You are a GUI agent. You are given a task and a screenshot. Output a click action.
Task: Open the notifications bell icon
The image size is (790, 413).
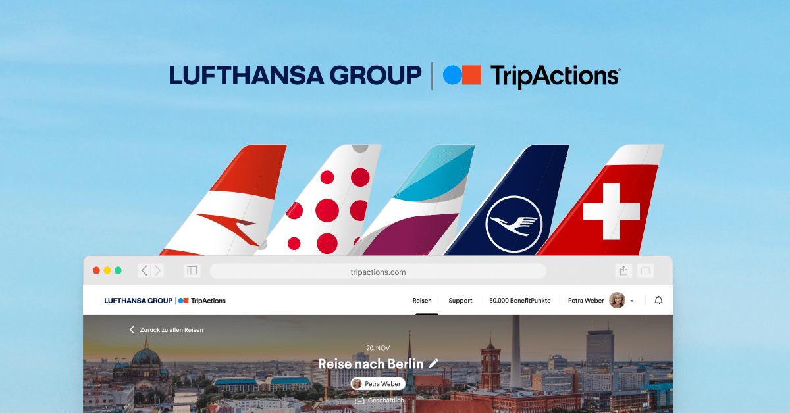658,301
